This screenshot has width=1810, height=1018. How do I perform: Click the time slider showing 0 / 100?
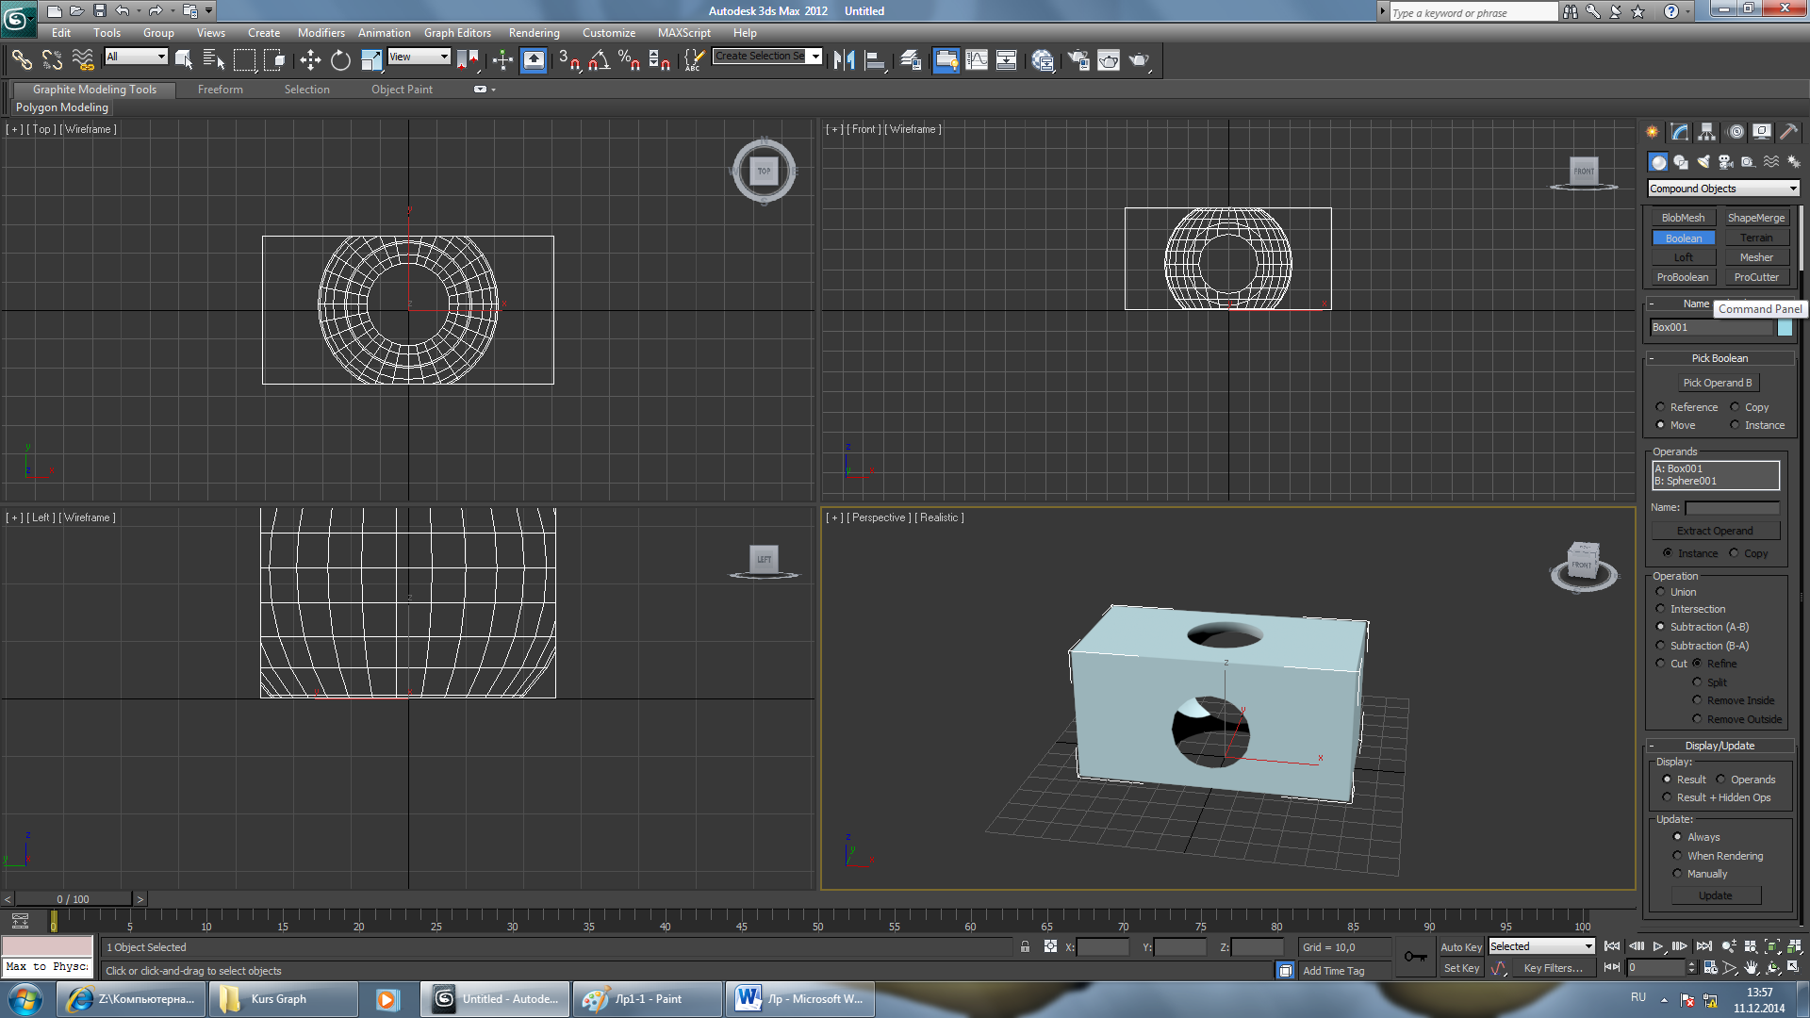click(x=73, y=899)
